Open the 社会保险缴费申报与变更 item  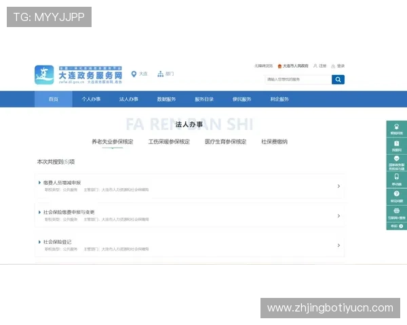point(69,212)
